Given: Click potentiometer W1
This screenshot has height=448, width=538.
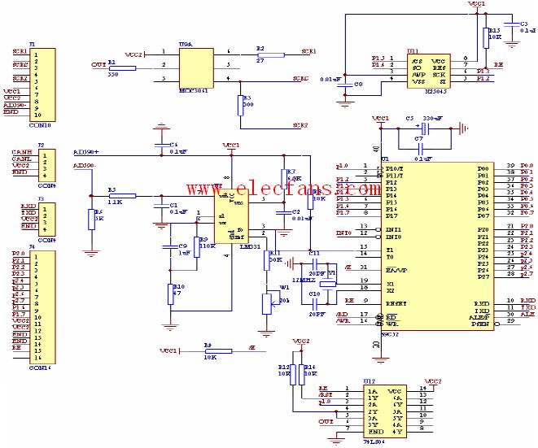Looking at the screenshot, I should pyautogui.click(x=268, y=302).
